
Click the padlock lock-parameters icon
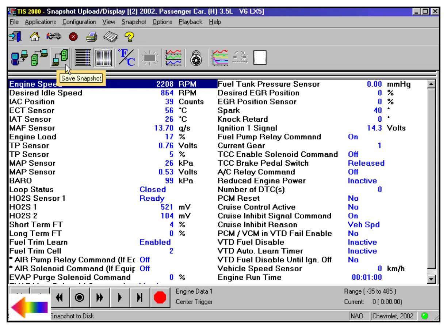(196, 58)
